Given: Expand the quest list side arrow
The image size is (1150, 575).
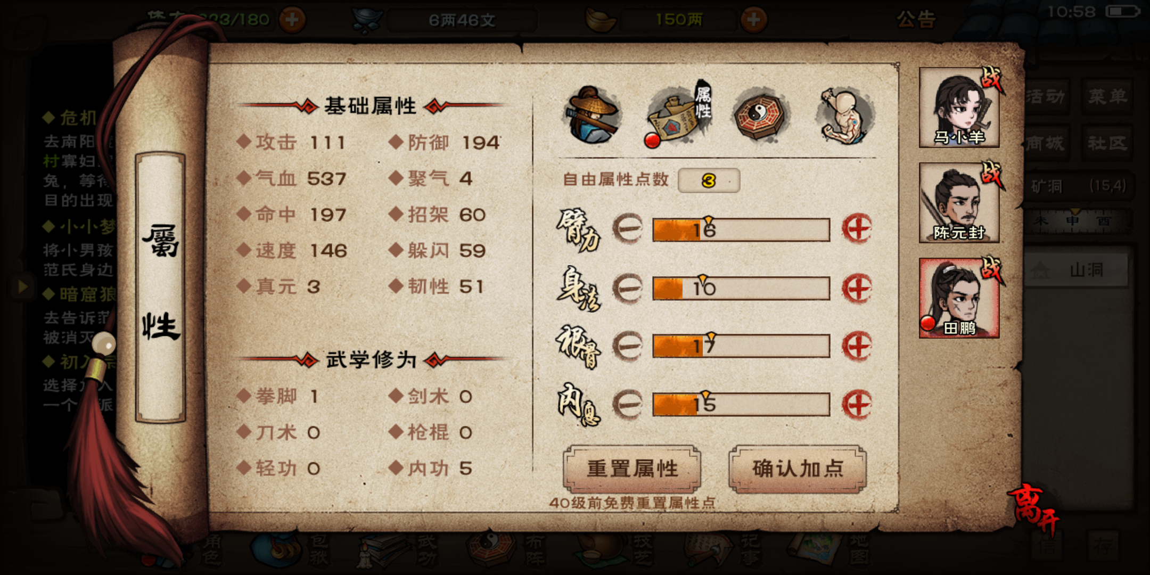Looking at the screenshot, I should coord(22,286).
